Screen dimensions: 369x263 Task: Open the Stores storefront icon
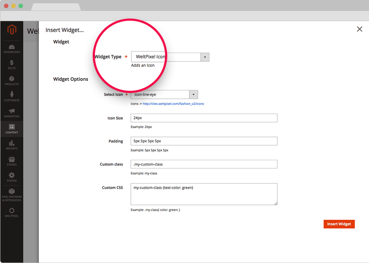[12, 161]
